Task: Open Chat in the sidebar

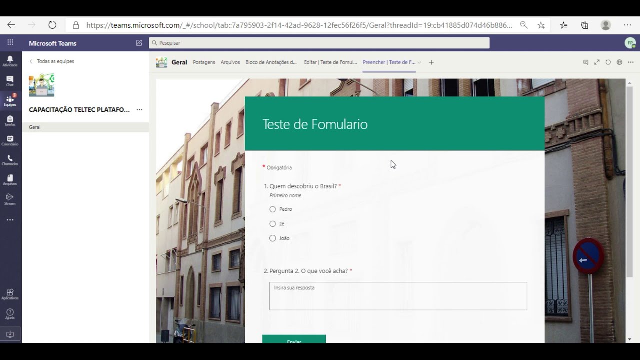Action: coord(10,81)
